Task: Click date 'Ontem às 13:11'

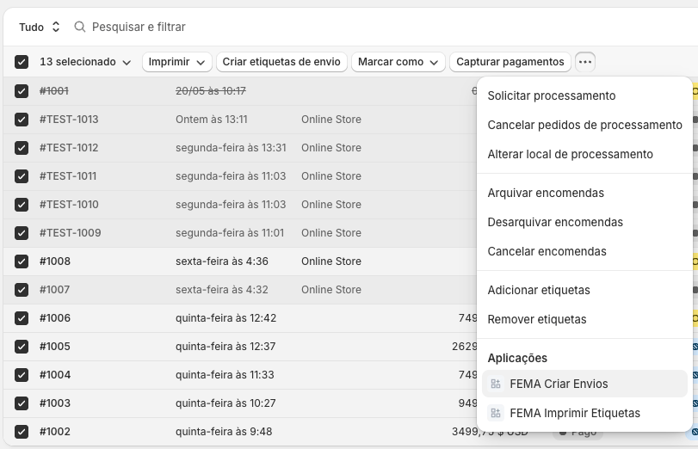Action: point(212,120)
